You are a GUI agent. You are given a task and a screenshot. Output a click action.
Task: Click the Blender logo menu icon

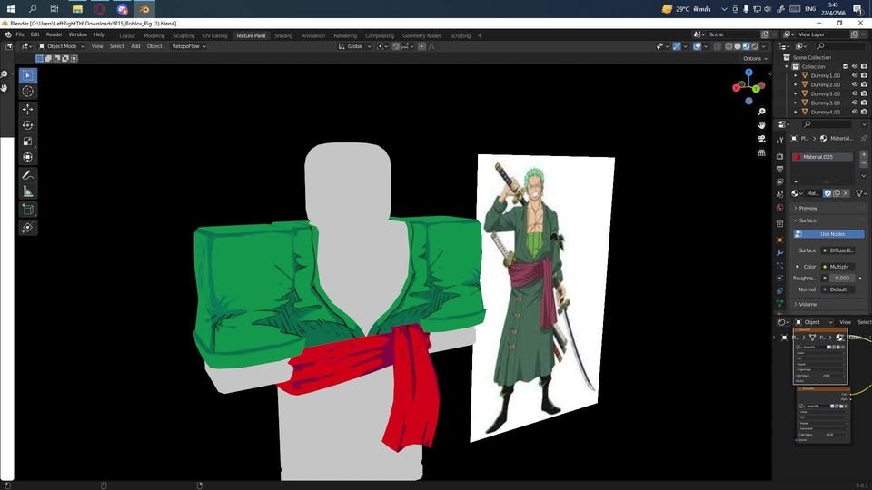[x=8, y=34]
